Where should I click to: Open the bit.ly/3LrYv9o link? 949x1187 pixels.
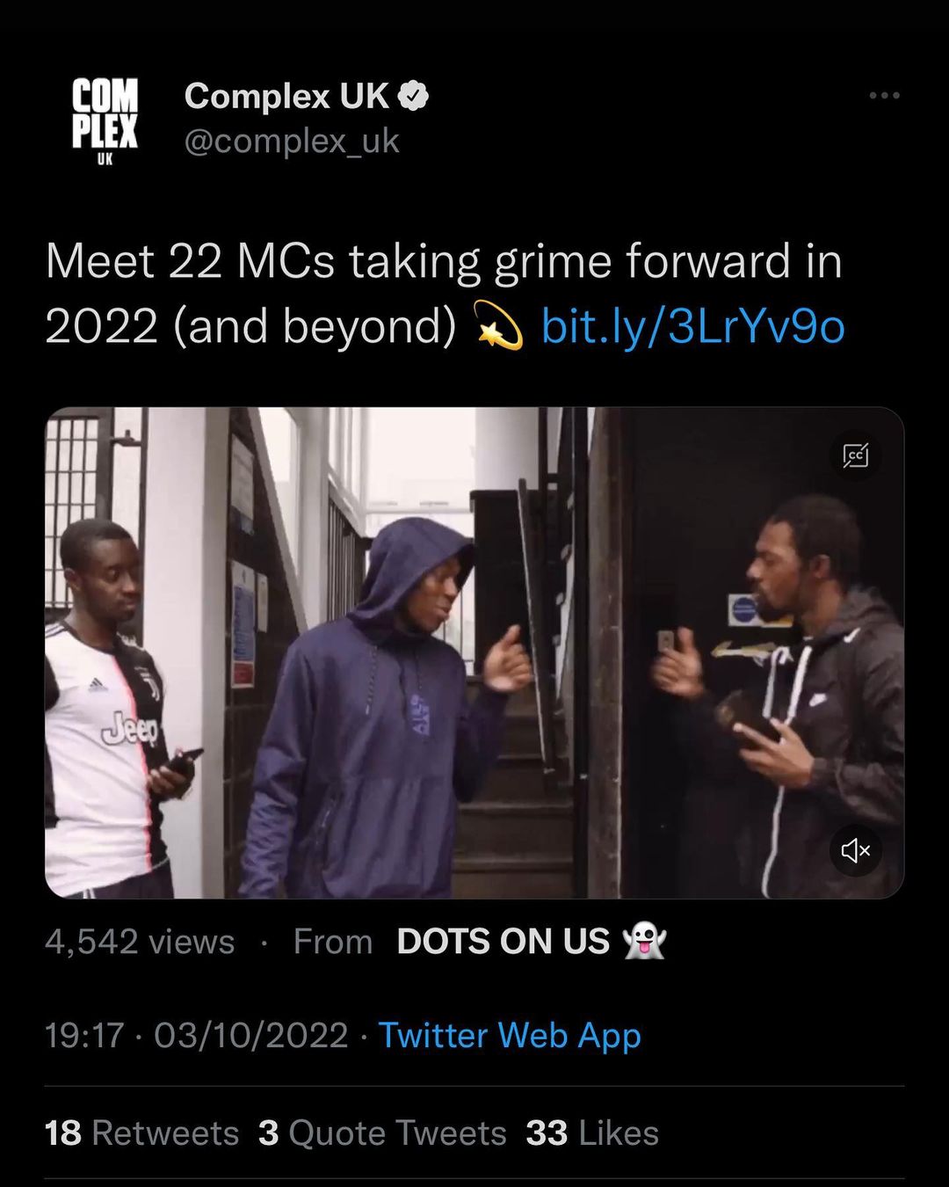pos(693,326)
